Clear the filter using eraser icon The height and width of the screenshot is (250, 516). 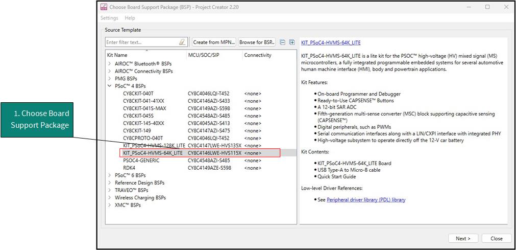(182, 42)
